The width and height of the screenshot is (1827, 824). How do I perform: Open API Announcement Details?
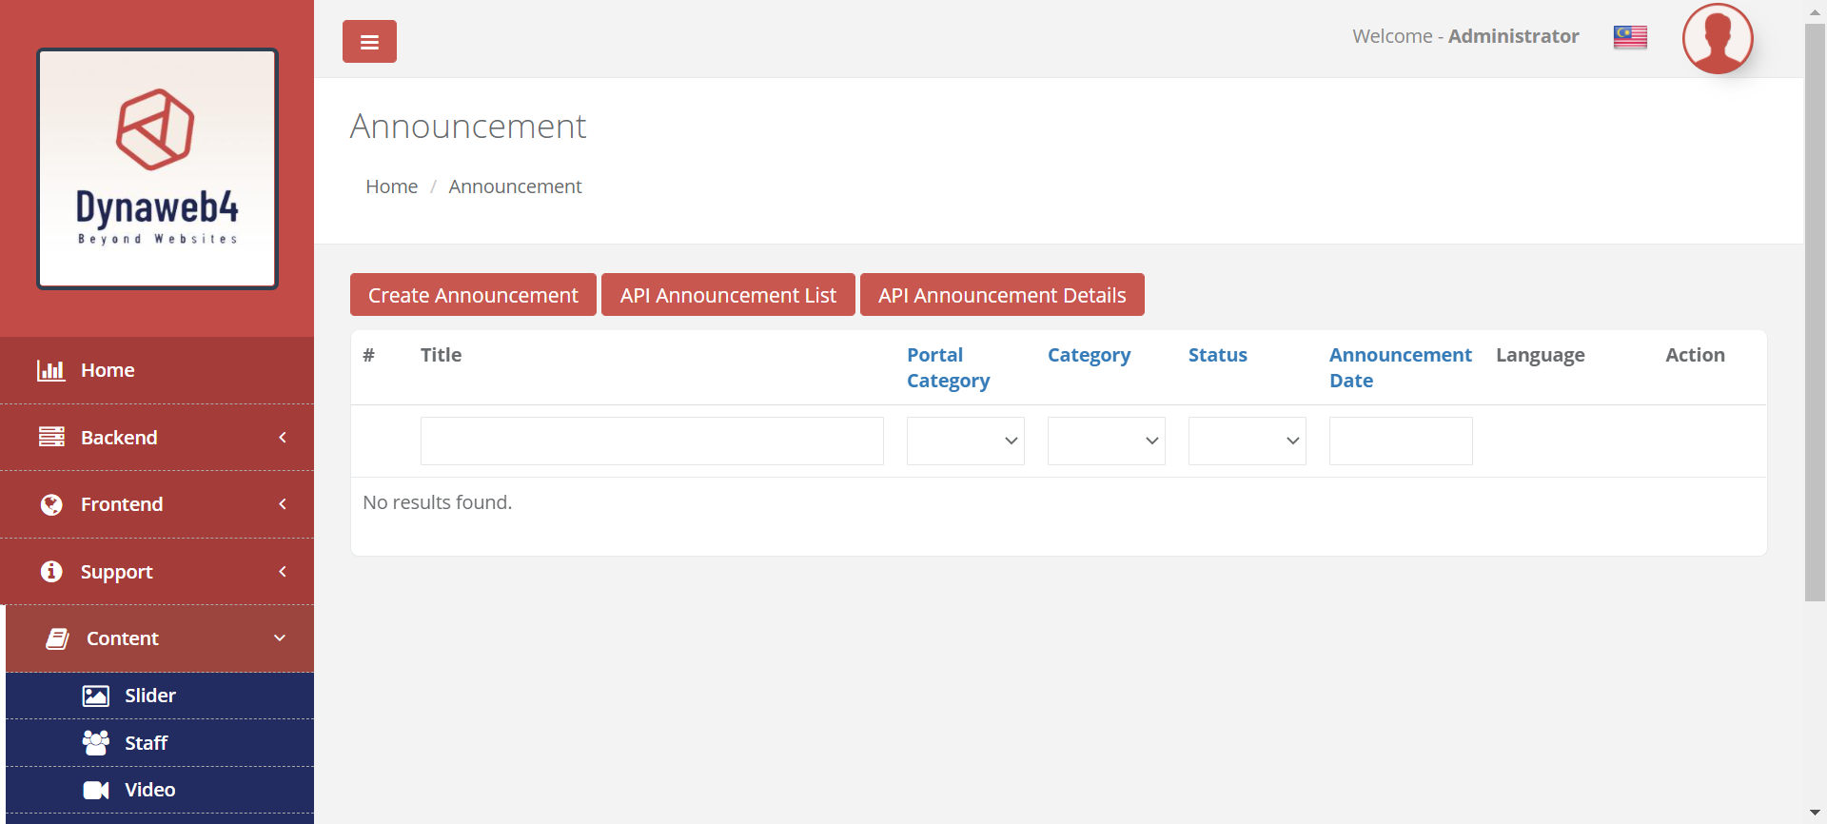click(x=1002, y=295)
